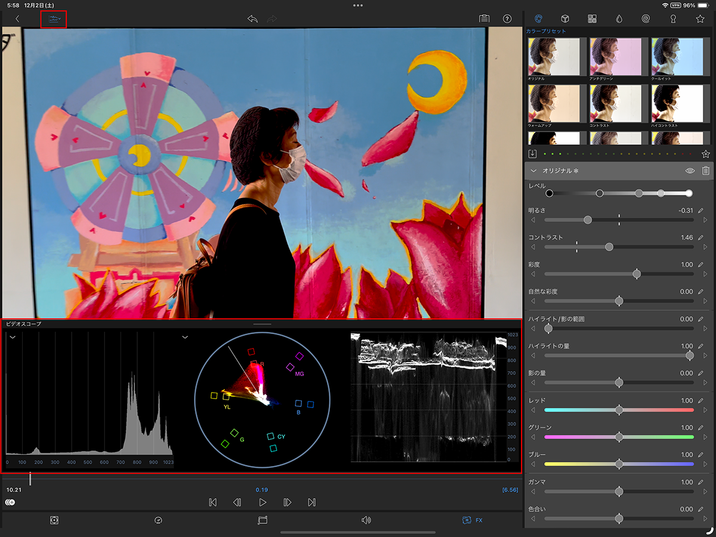Open the vectorscope type dropdown chevron
The image size is (716, 537).
(185, 337)
